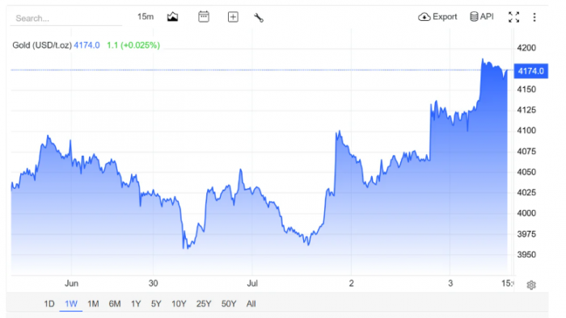566x318 pixels.
Task: Open the three-dot more options menu
Action: click(x=534, y=17)
